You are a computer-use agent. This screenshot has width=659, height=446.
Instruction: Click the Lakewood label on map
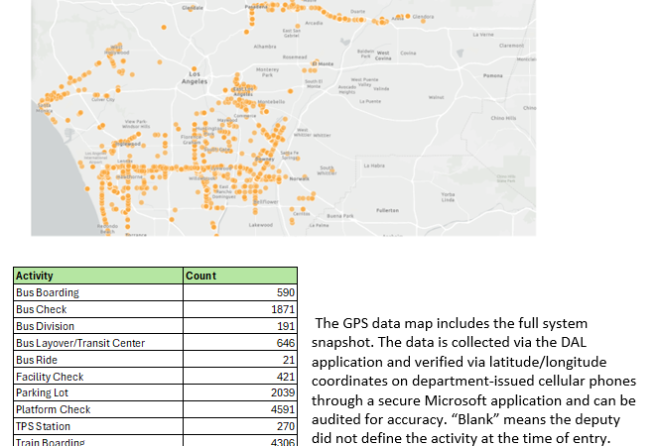[261, 225]
